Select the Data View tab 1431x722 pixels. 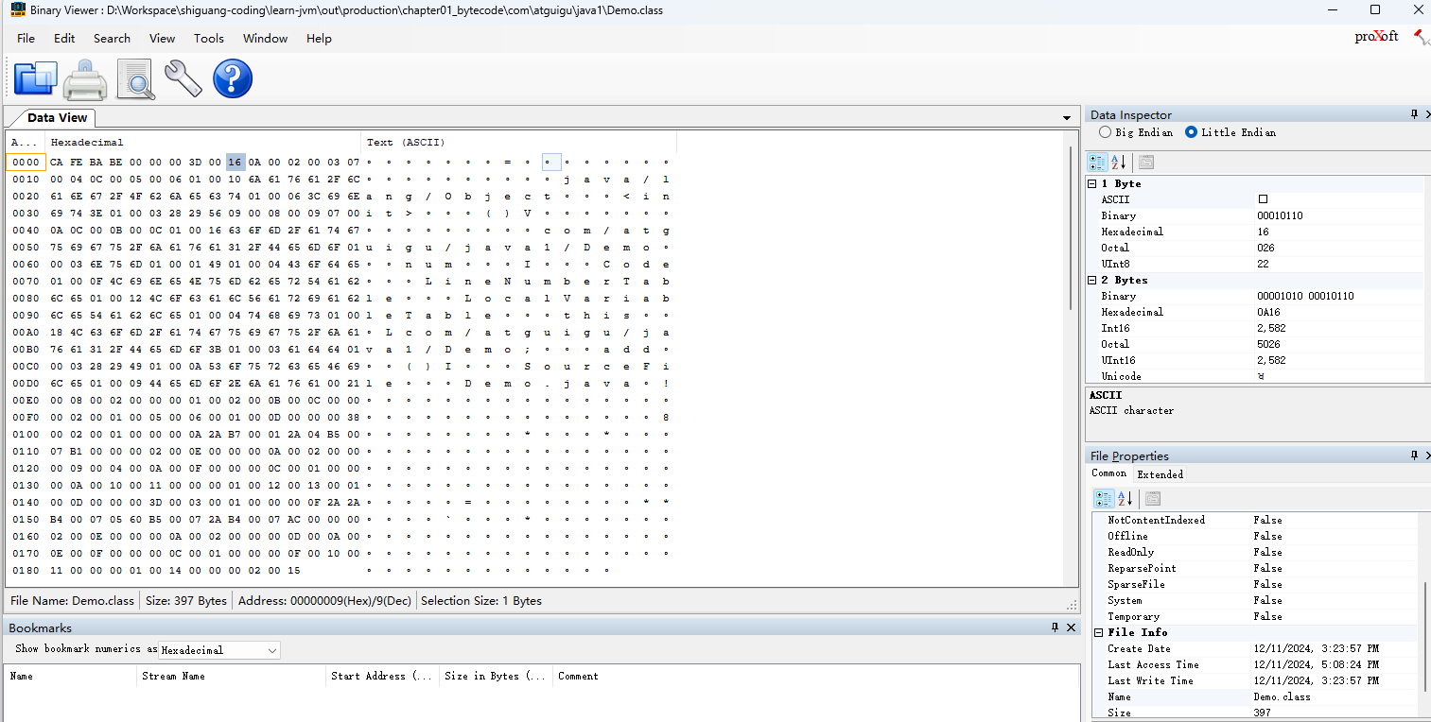tap(57, 117)
